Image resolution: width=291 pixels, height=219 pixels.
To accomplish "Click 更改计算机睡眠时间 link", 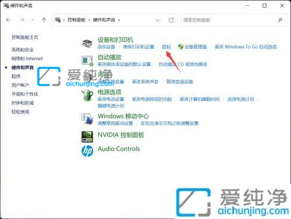I will [200, 99].
